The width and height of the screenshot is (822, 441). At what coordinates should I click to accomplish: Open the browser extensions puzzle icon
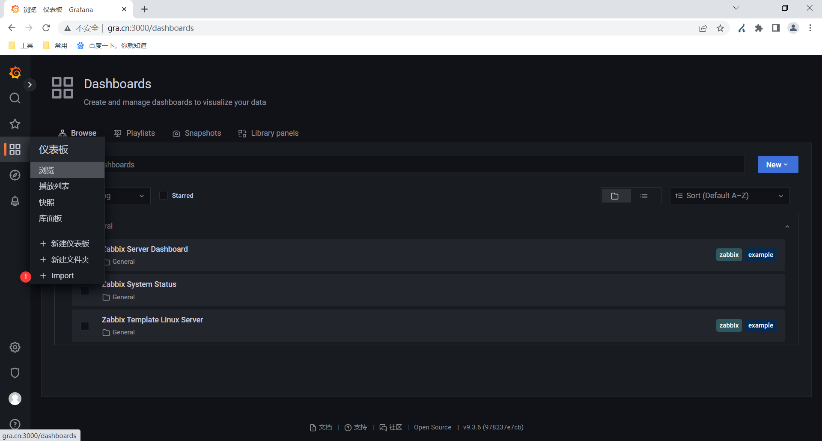tap(759, 28)
